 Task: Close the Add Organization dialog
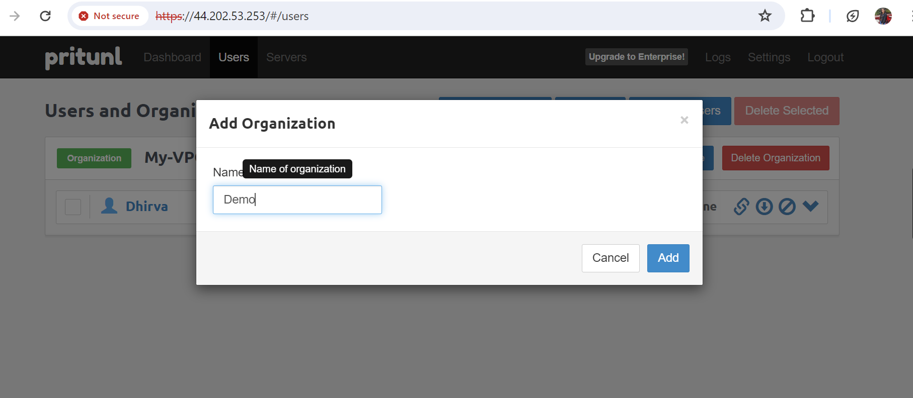[x=684, y=120]
